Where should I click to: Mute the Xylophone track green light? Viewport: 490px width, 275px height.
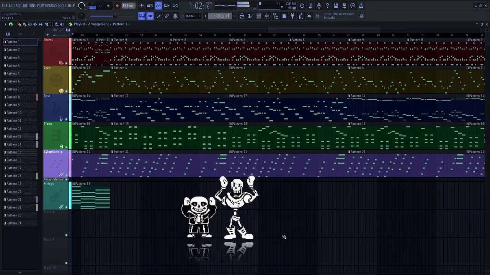pyautogui.click(x=66, y=175)
